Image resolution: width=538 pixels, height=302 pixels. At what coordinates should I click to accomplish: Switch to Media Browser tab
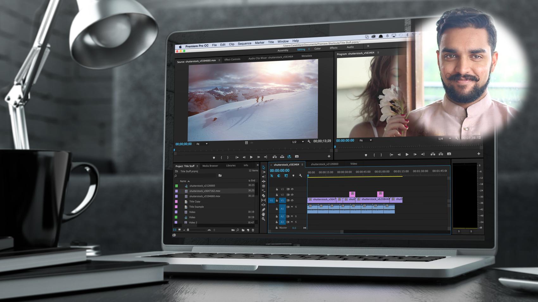pyautogui.click(x=210, y=166)
